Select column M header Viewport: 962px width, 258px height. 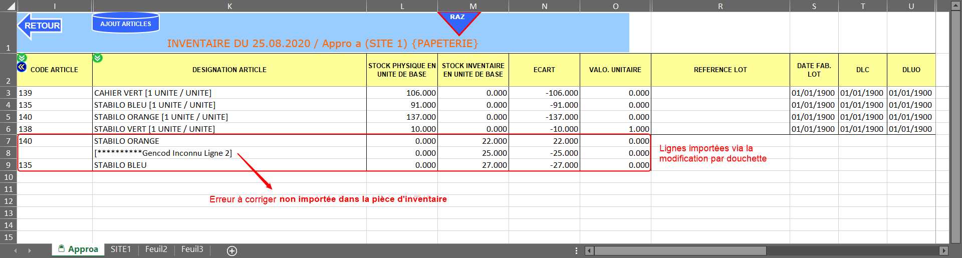(473, 6)
